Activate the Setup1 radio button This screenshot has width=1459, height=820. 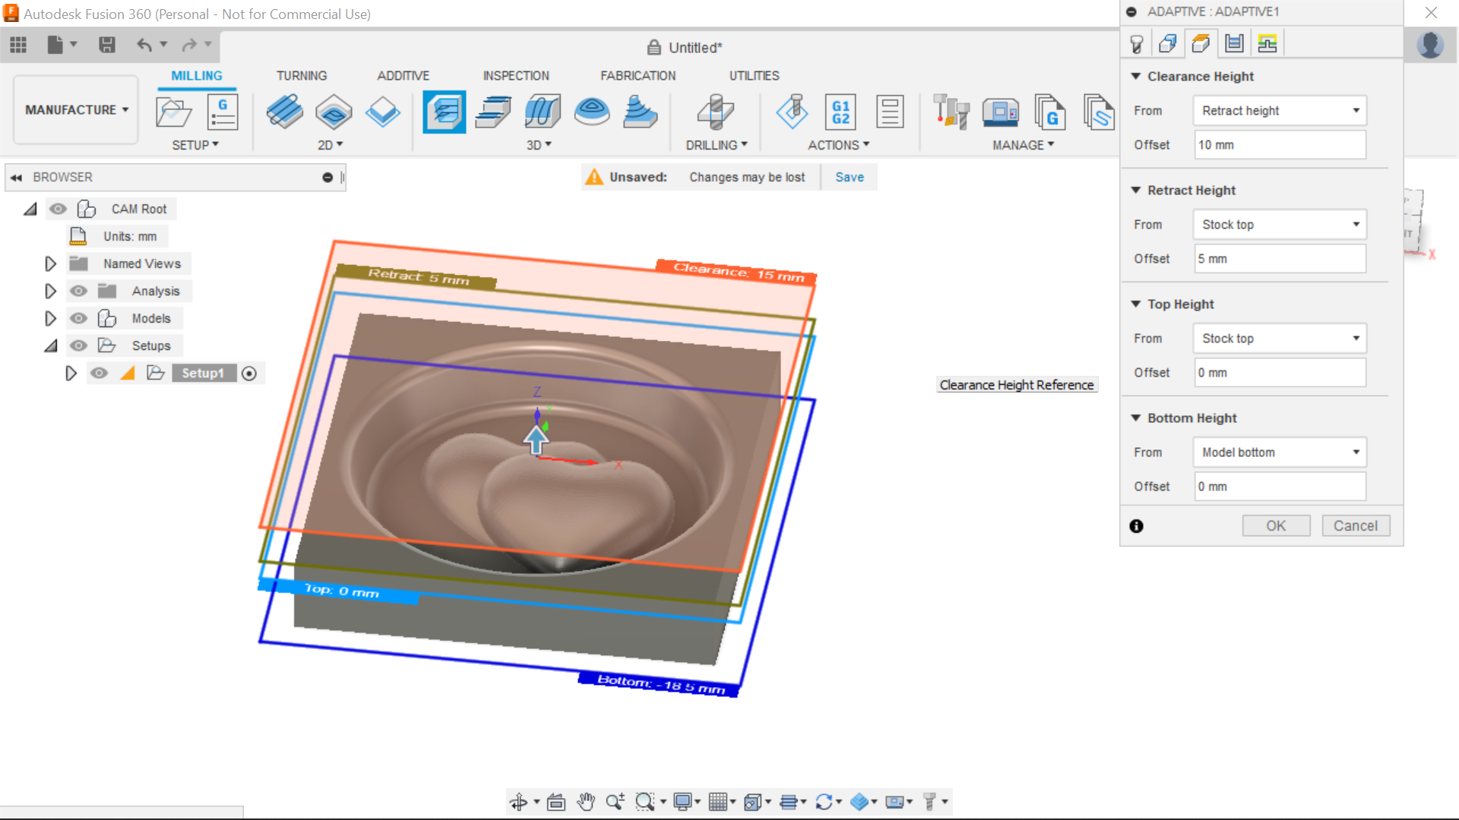(249, 373)
